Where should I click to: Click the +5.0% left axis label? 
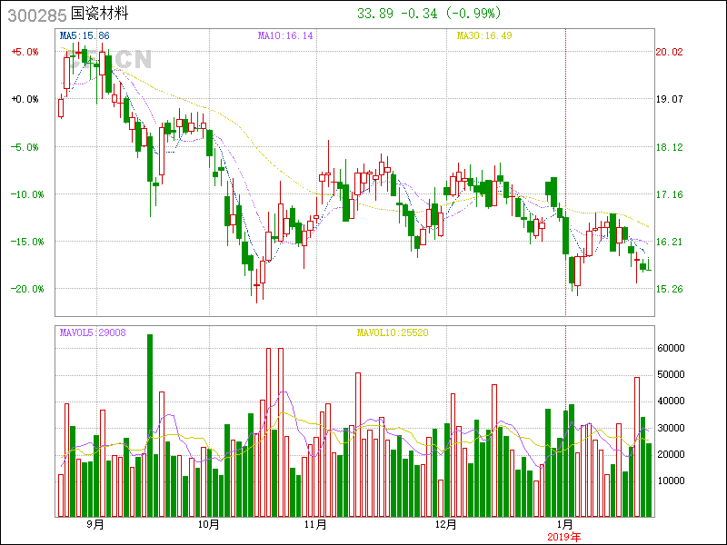pyautogui.click(x=25, y=52)
